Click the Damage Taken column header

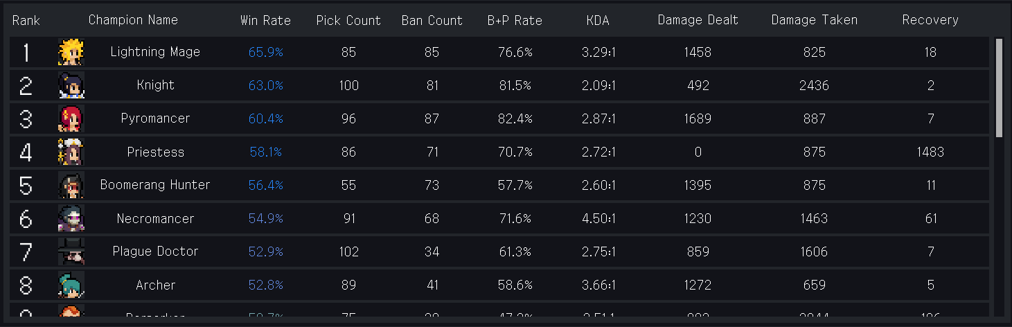point(814,20)
